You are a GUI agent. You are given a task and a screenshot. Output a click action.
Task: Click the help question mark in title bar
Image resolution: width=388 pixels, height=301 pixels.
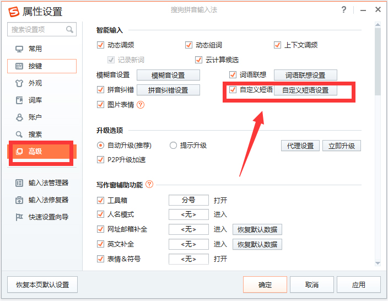344,10
